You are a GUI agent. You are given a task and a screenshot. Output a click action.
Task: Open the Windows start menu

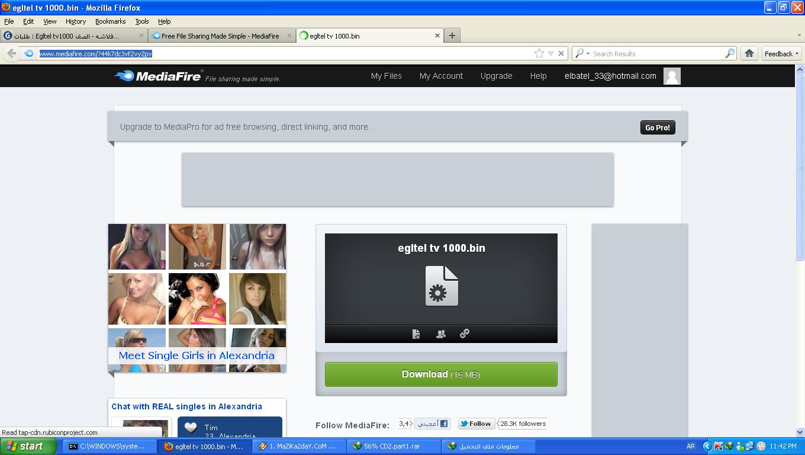(28, 446)
